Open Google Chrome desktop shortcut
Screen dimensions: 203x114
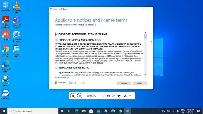pos(6,51)
